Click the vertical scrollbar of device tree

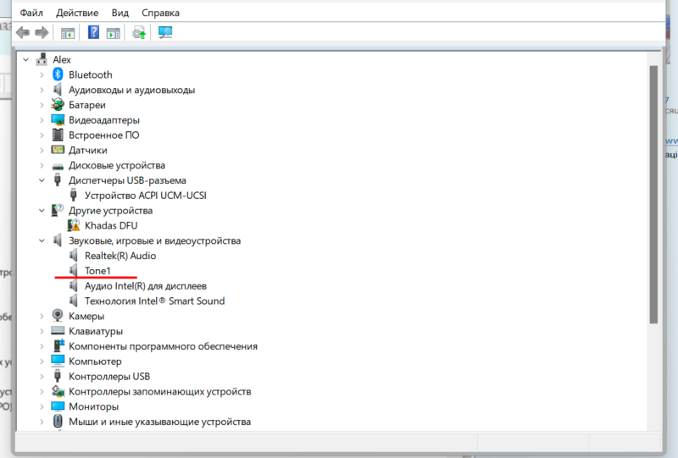(x=653, y=195)
